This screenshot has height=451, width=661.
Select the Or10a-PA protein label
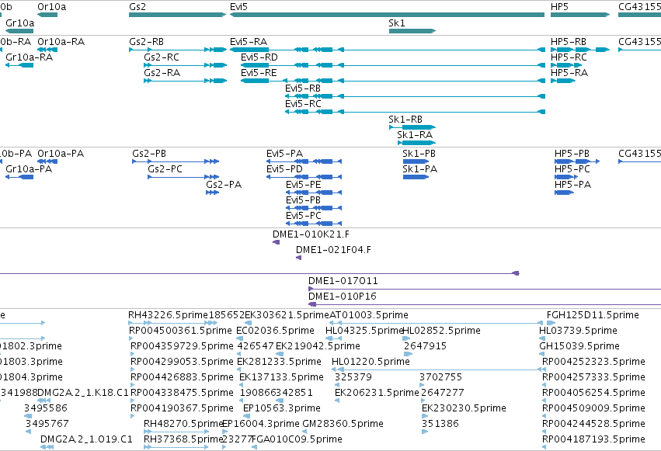click(x=61, y=154)
